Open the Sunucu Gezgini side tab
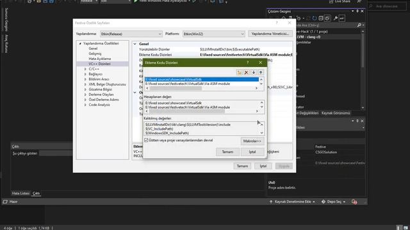This screenshot has height=230, width=410. pyautogui.click(x=6, y=20)
